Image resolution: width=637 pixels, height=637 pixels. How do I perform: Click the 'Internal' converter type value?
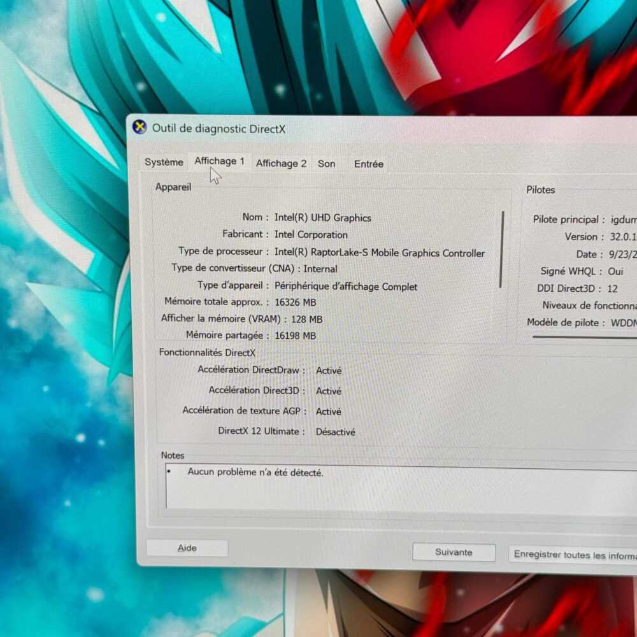tap(320, 269)
